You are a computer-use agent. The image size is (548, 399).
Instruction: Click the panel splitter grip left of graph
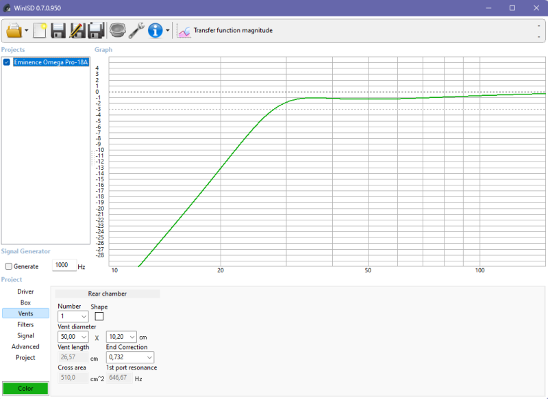click(92, 158)
